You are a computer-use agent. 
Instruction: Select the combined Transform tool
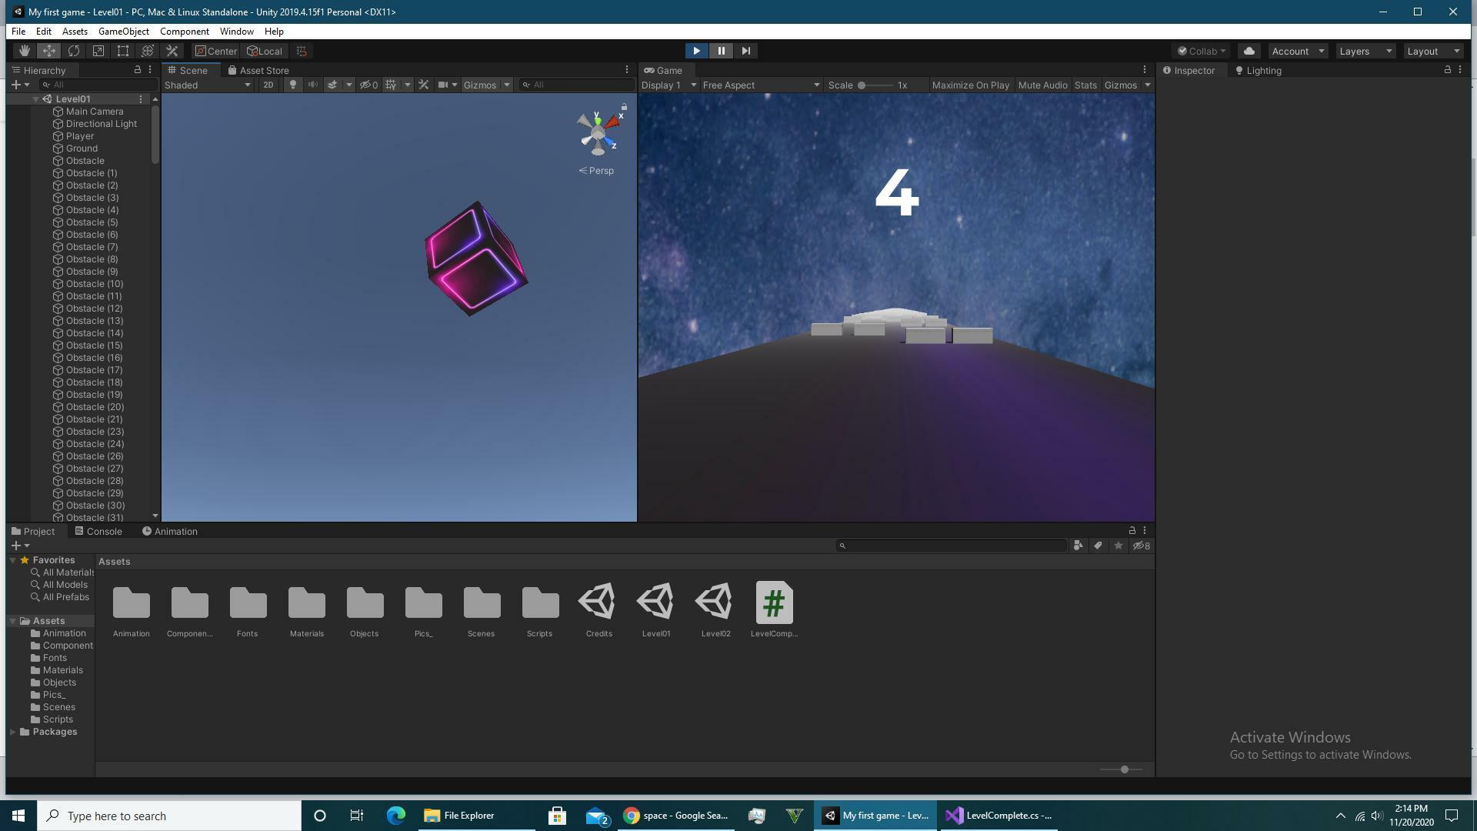click(x=148, y=51)
